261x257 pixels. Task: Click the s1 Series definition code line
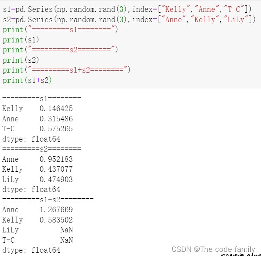[x=127, y=9]
